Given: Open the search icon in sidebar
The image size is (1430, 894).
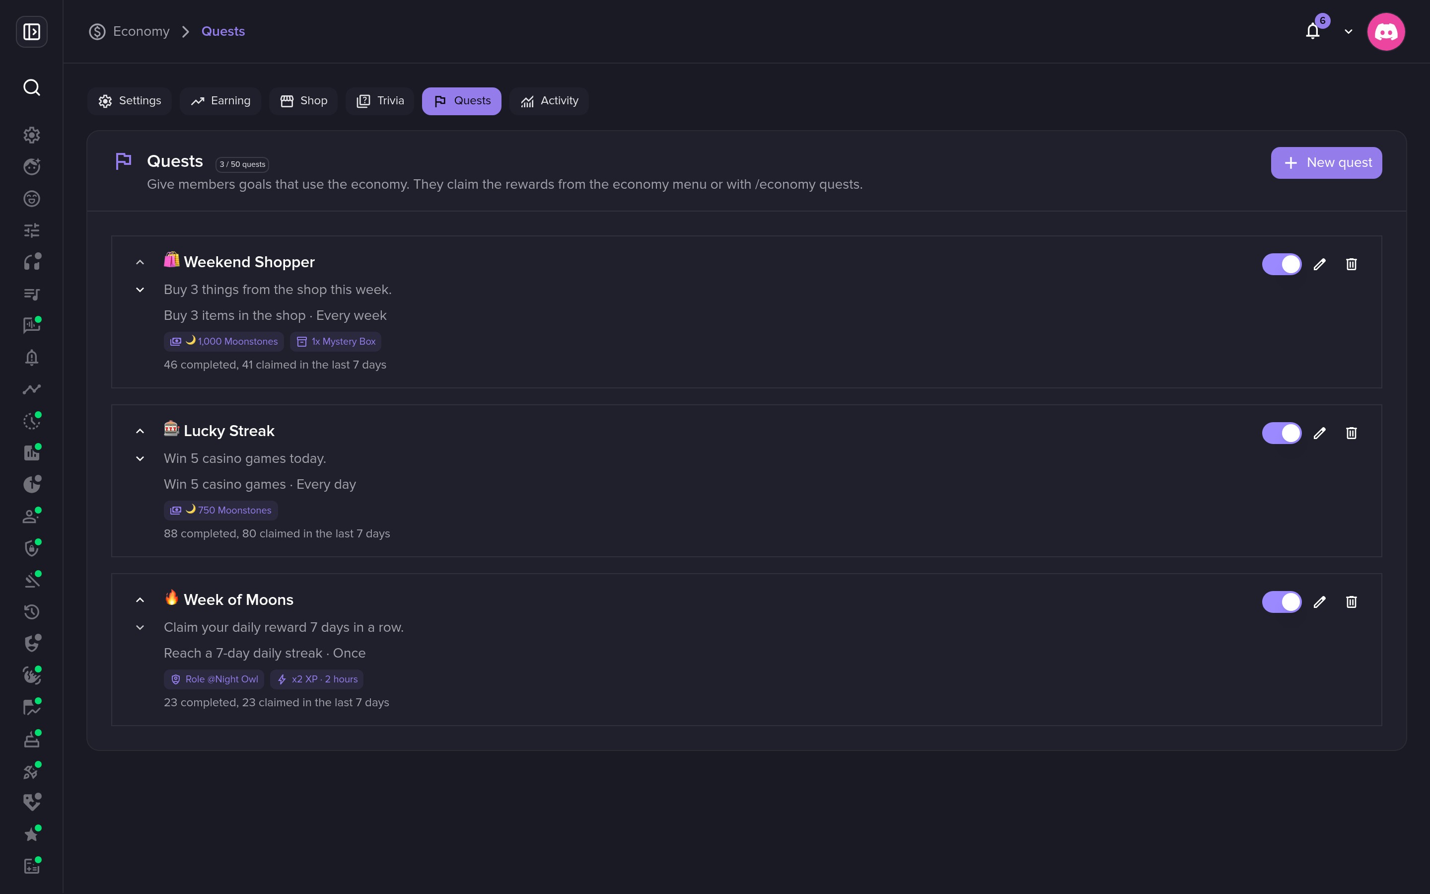Looking at the screenshot, I should tap(32, 87).
